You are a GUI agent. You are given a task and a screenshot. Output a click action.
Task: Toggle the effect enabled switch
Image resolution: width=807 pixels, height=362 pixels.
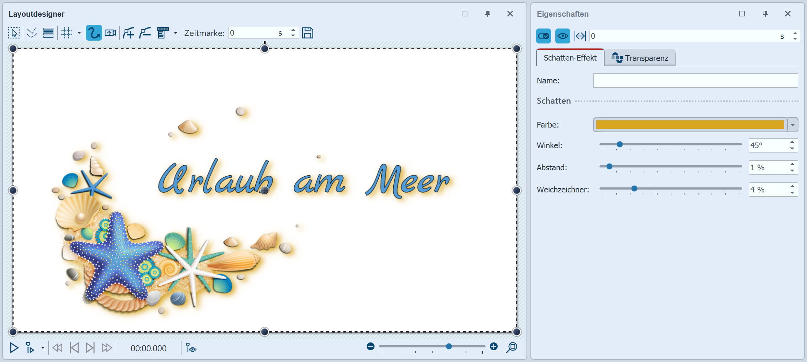tap(543, 36)
